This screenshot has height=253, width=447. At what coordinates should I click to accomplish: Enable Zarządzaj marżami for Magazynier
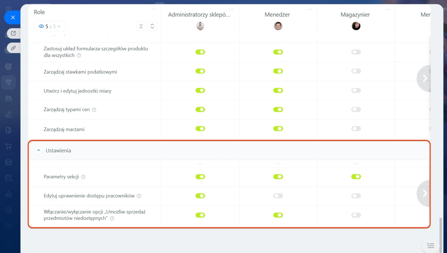(356, 128)
